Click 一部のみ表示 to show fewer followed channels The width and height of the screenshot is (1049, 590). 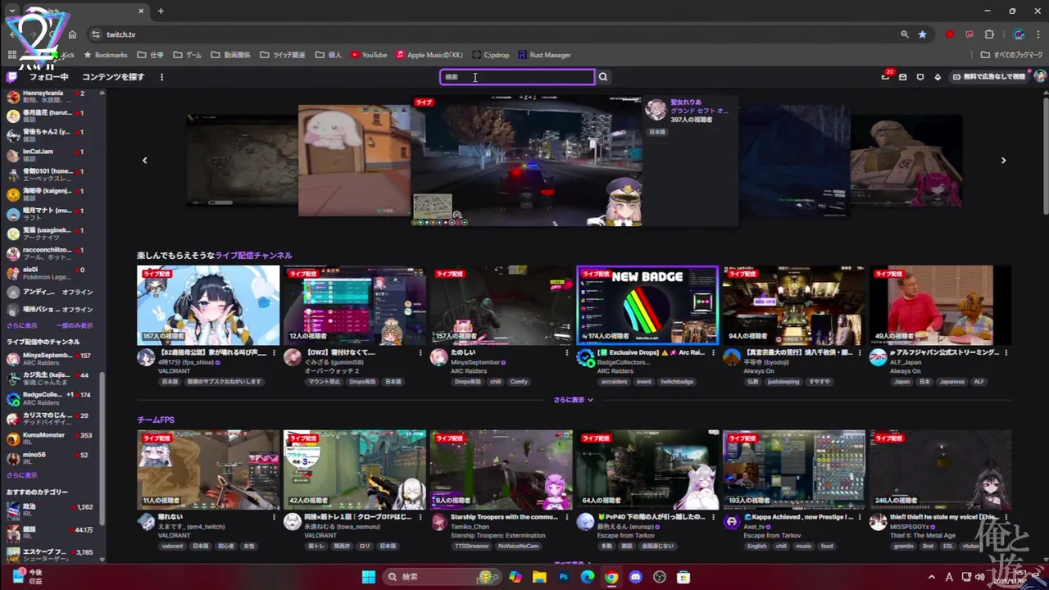(x=75, y=325)
